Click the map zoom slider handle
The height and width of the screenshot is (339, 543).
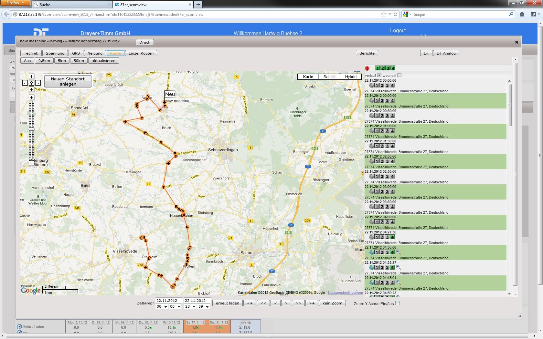click(x=31, y=129)
